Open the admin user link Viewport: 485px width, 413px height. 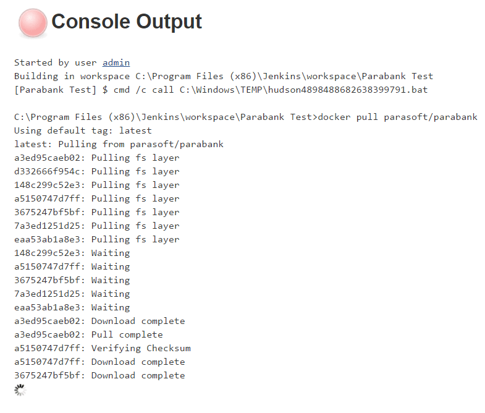click(116, 63)
